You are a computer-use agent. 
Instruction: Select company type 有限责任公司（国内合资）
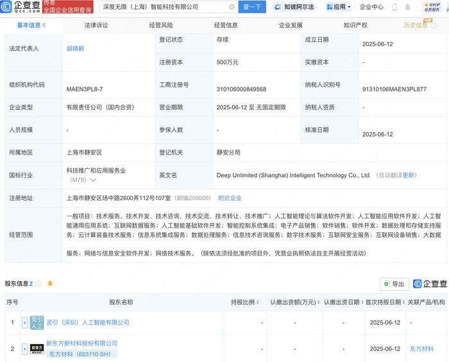pos(100,107)
